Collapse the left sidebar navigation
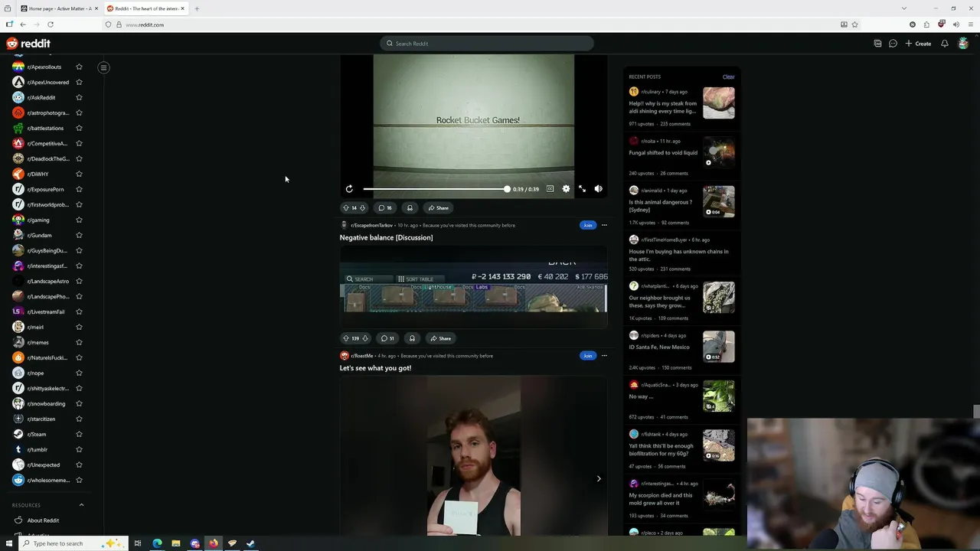The image size is (980, 551). tap(103, 67)
